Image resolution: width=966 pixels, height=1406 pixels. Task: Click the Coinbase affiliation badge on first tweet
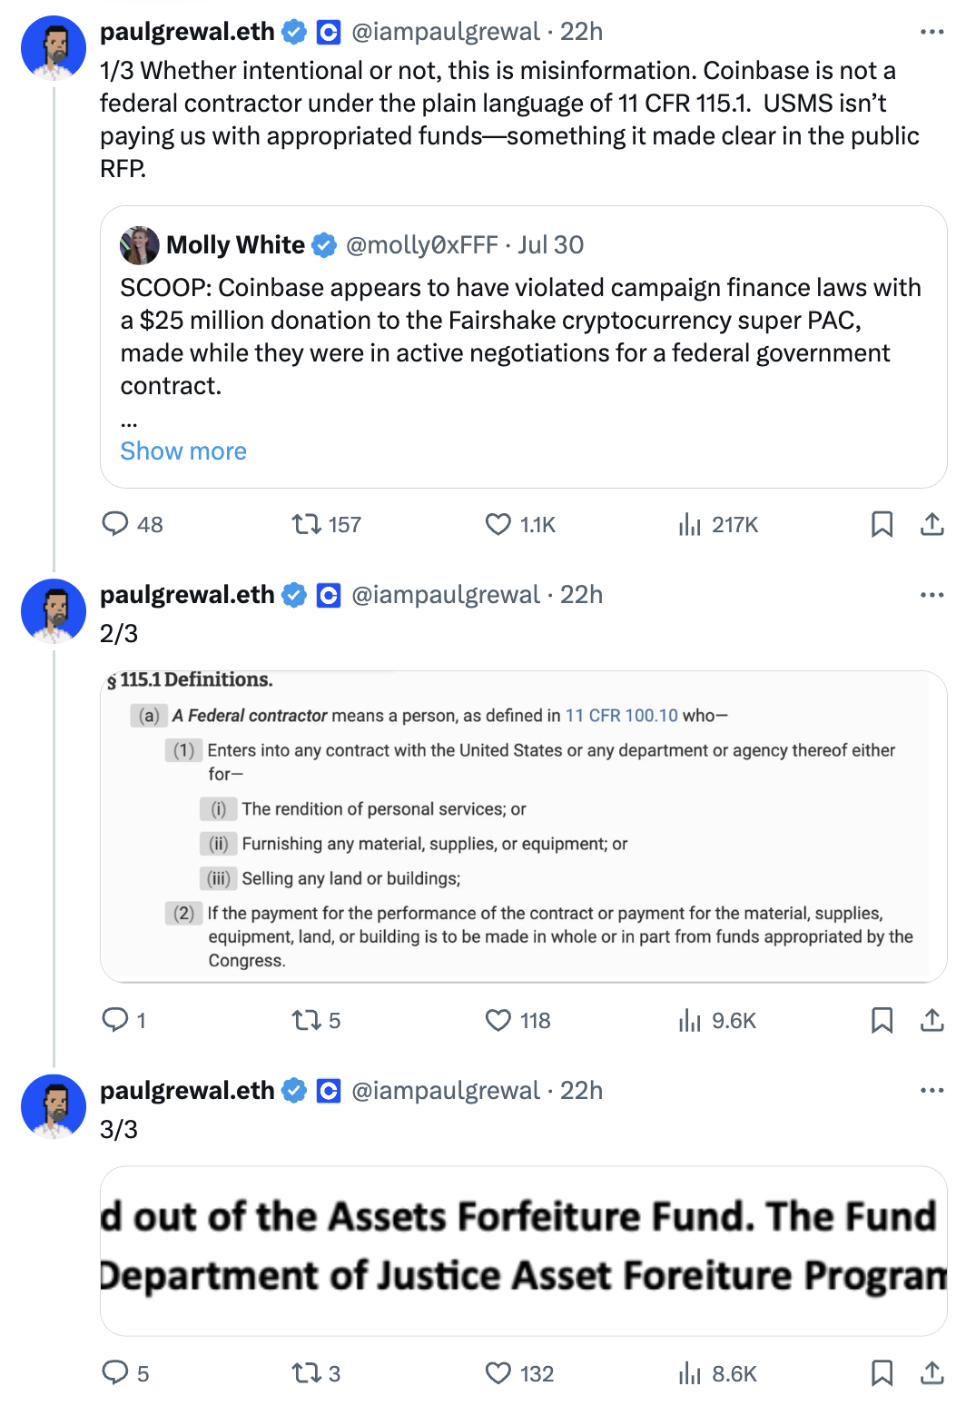(329, 33)
